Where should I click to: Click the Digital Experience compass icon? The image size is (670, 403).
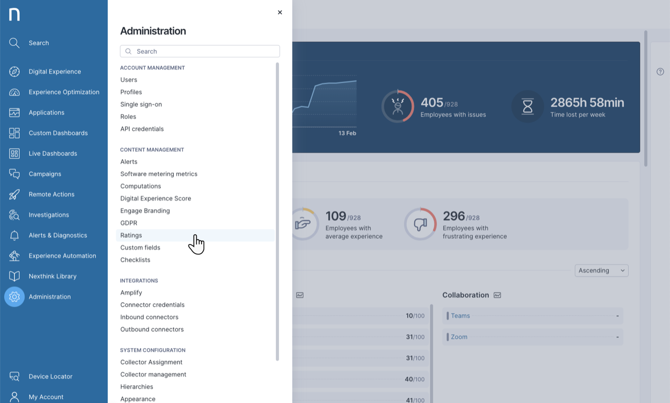point(14,72)
